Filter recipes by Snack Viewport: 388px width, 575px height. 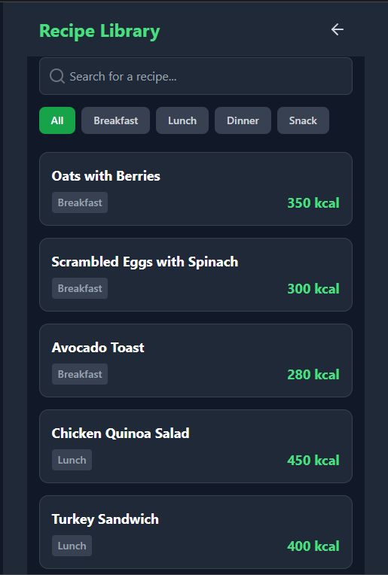(303, 120)
